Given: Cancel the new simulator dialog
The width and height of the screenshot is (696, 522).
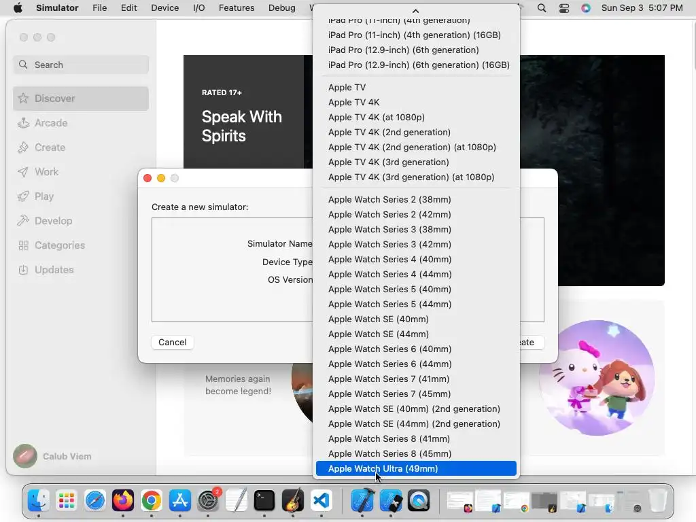Looking at the screenshot, I should pyautogui.click(x=172, y=343).
